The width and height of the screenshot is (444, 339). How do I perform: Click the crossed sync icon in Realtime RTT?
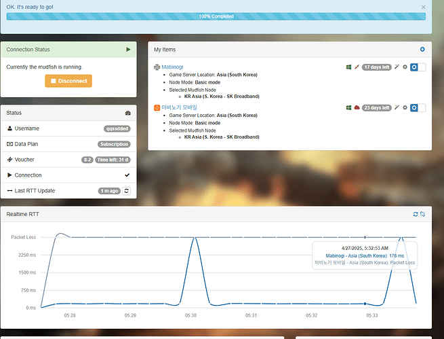[x=422, y=214]
